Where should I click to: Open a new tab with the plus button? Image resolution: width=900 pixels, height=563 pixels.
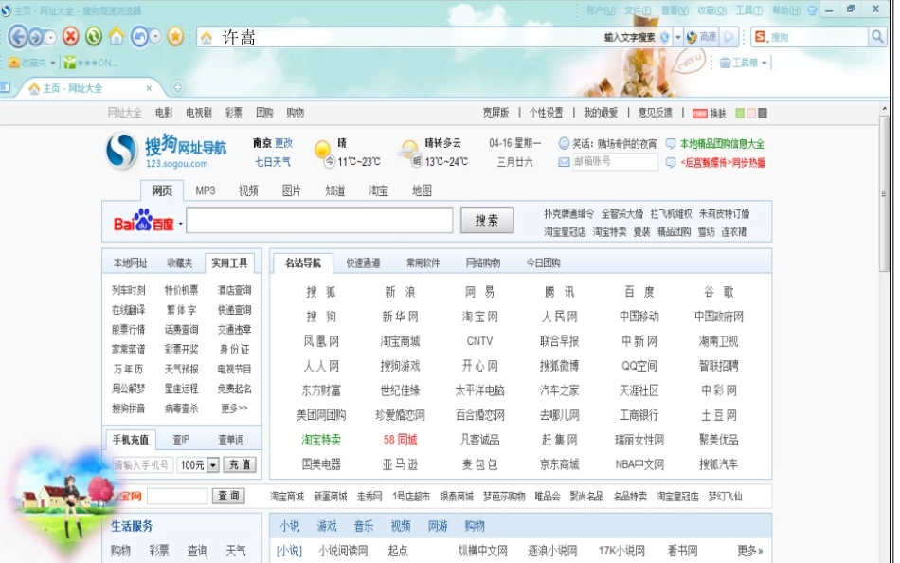click(178, 87)
